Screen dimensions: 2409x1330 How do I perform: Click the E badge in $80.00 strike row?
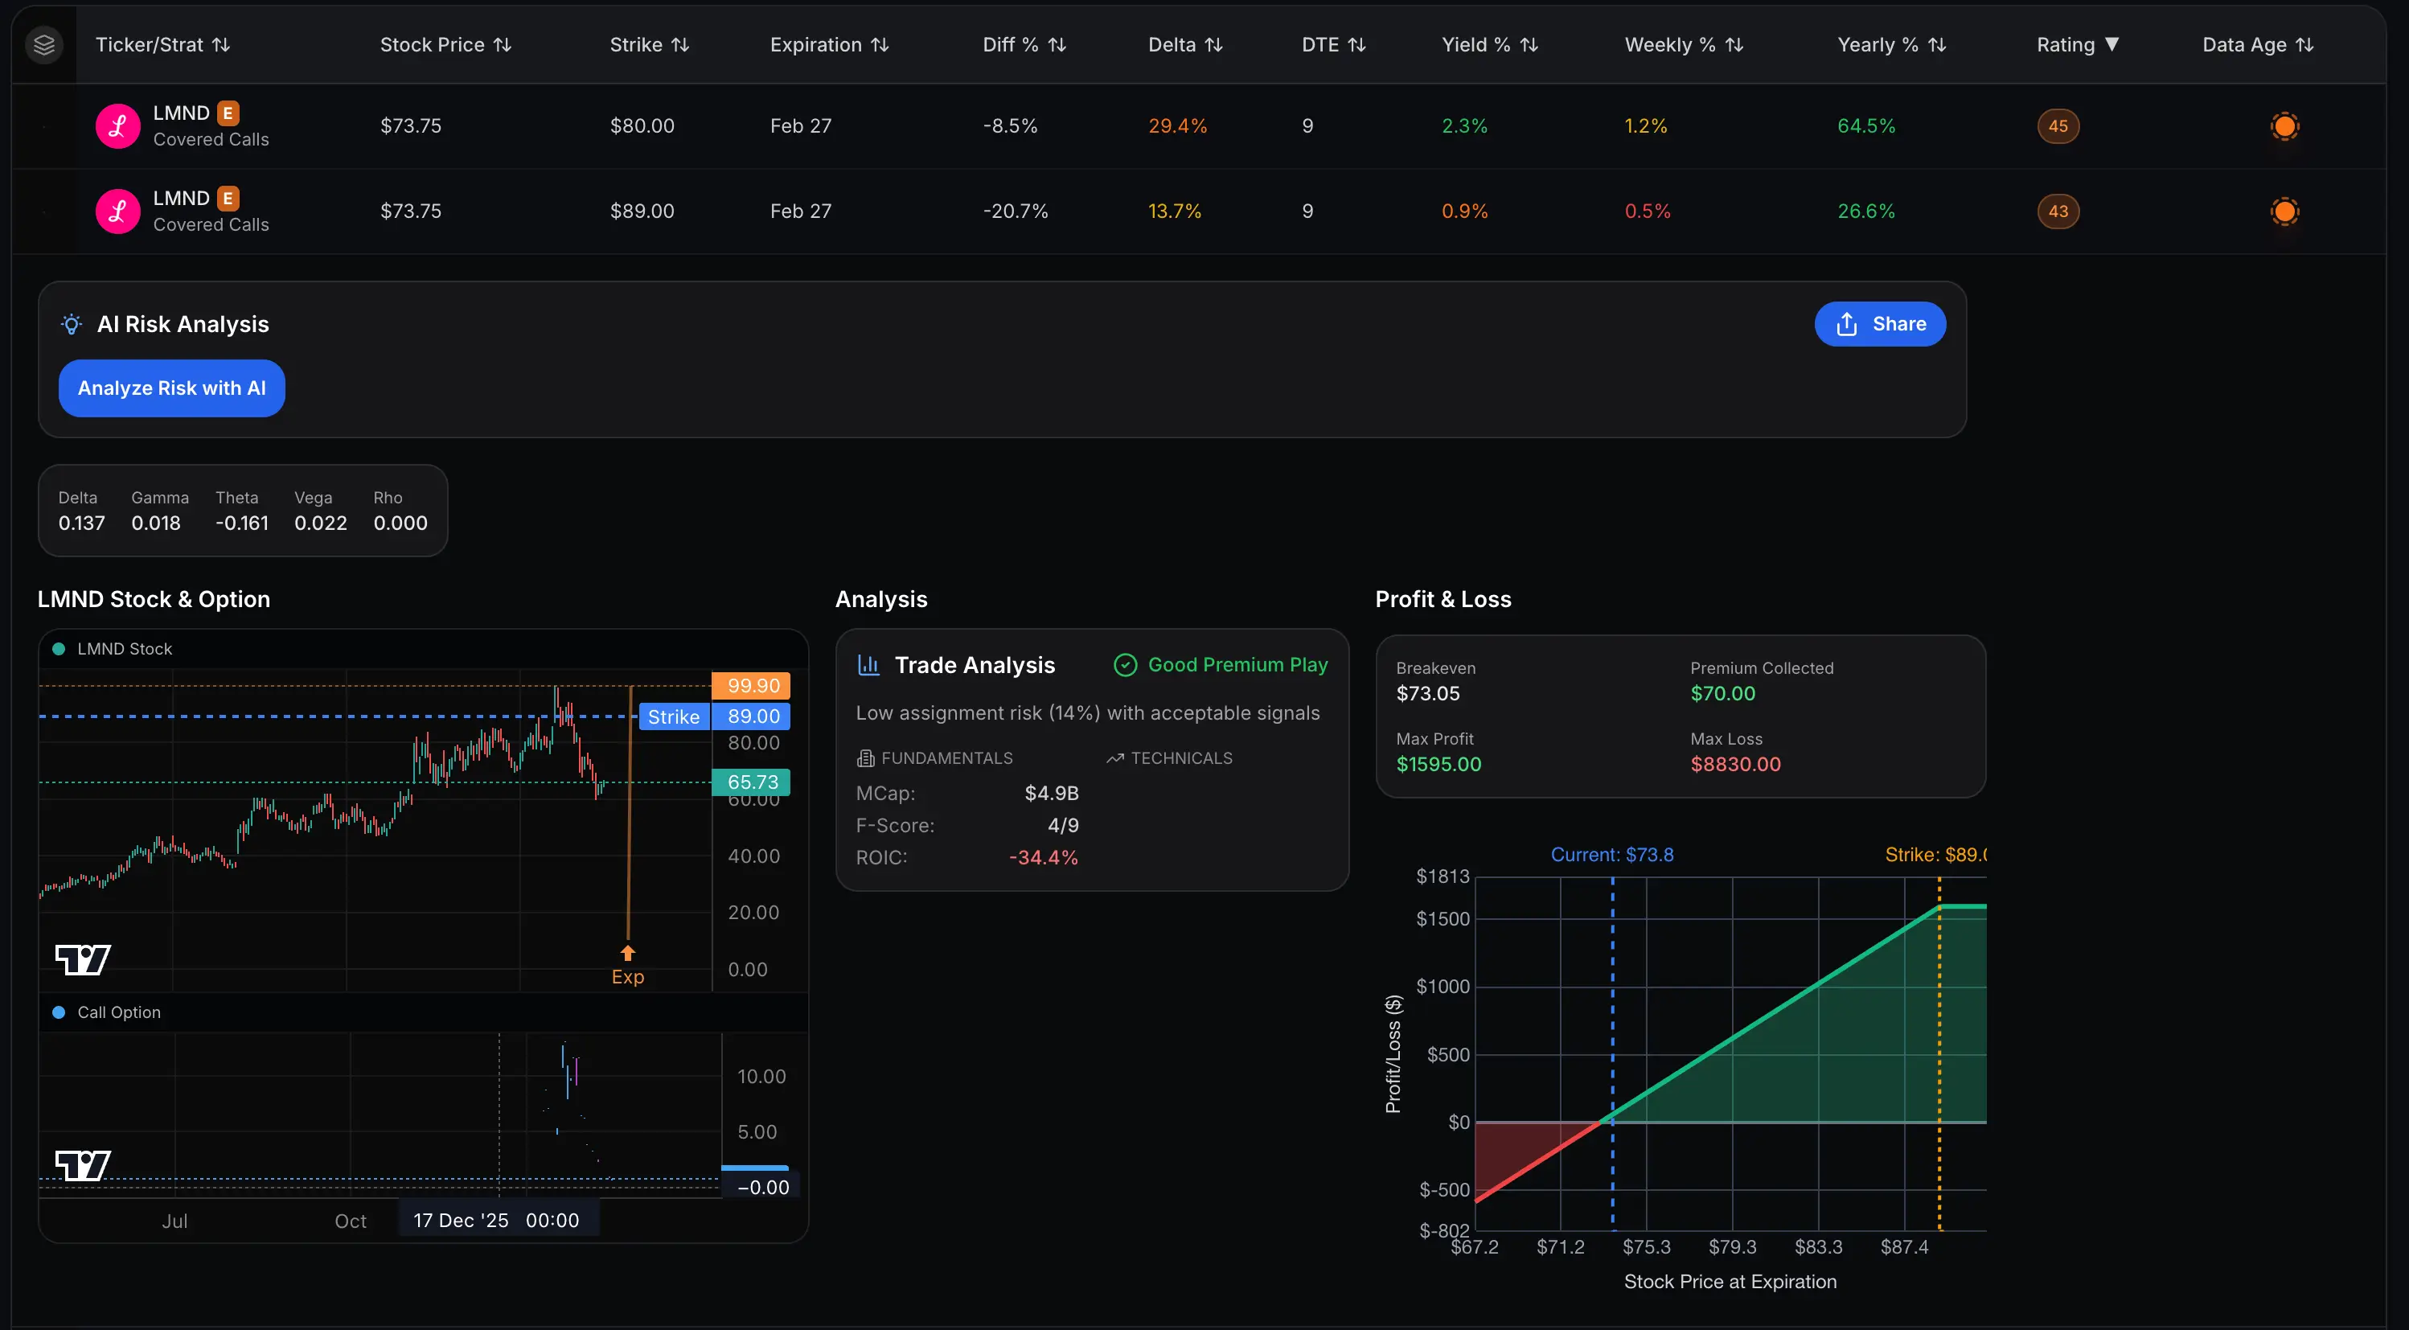tap(228, 113)
